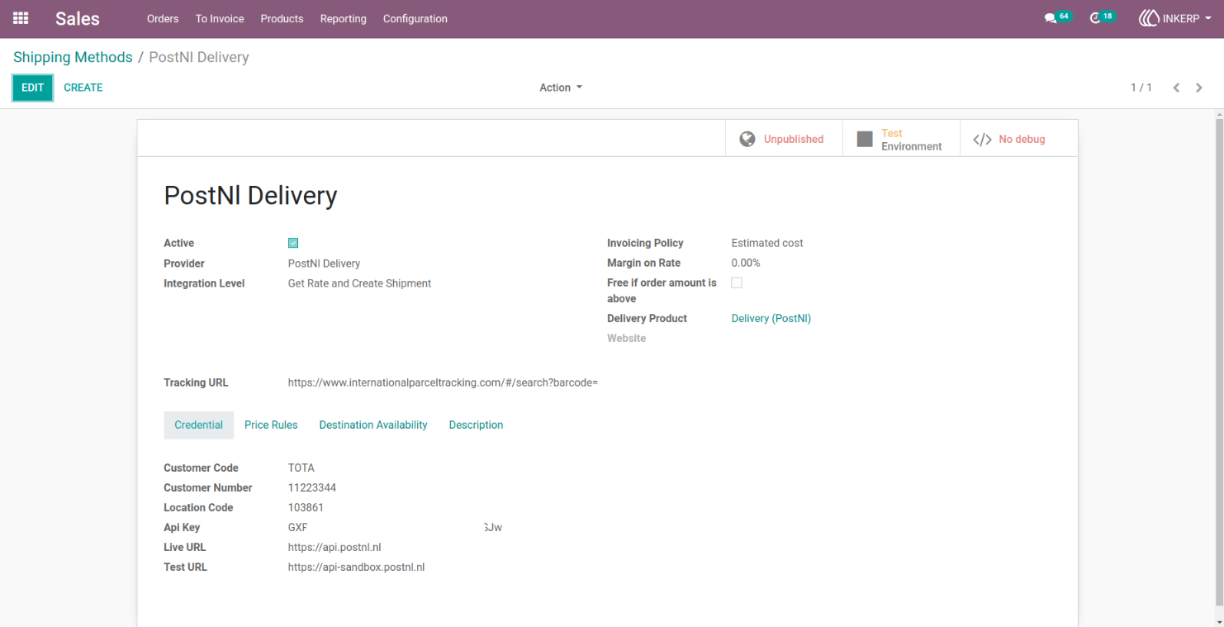Go back to Shipping Methods breadcrumb
Viewport: 1224px width, 627px height.
(x=73, y=57)
